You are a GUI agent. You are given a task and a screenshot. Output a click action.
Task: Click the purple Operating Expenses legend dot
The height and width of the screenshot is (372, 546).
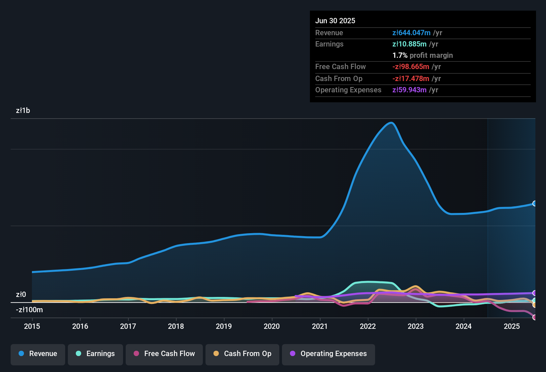[292, 354]
